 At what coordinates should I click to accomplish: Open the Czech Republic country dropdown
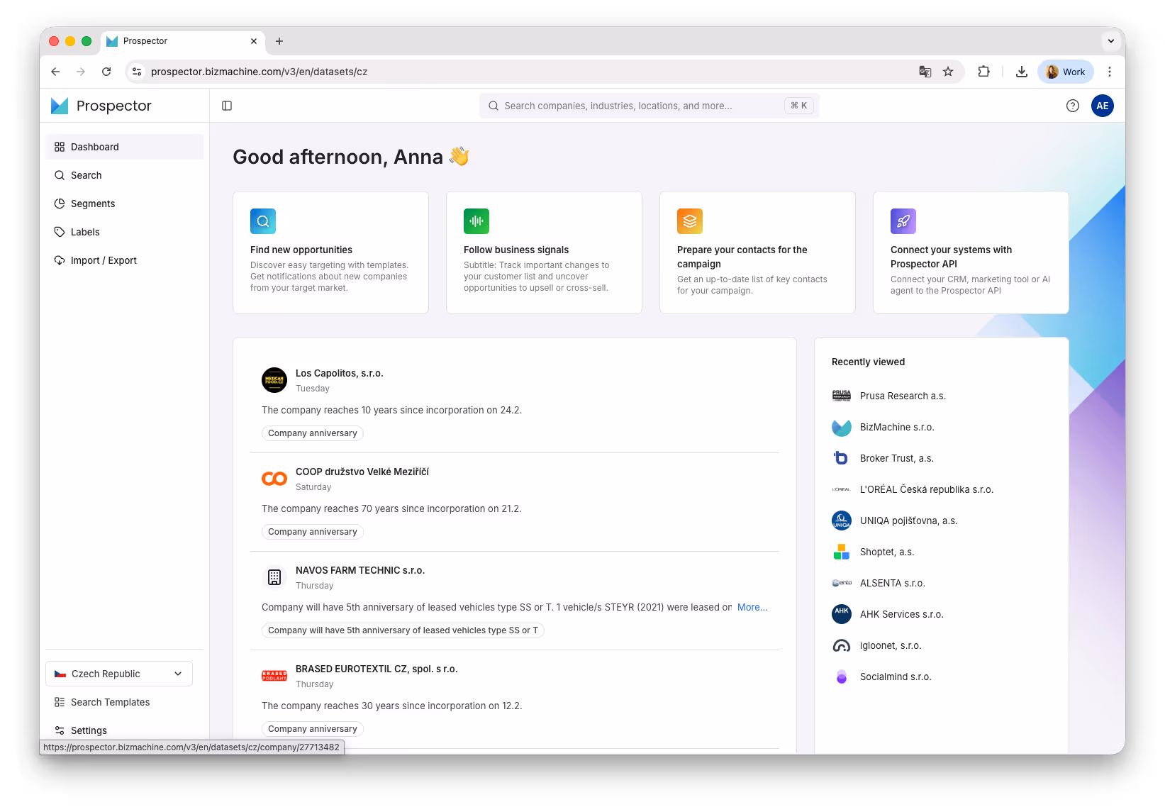pyautogui.click(x=119, y=674)
